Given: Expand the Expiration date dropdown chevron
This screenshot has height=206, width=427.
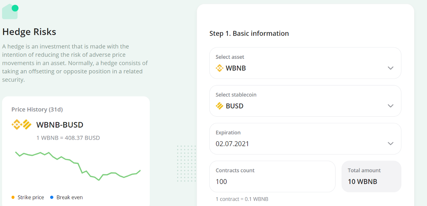Looking at the screenshot, I should (x=390, y=144).
